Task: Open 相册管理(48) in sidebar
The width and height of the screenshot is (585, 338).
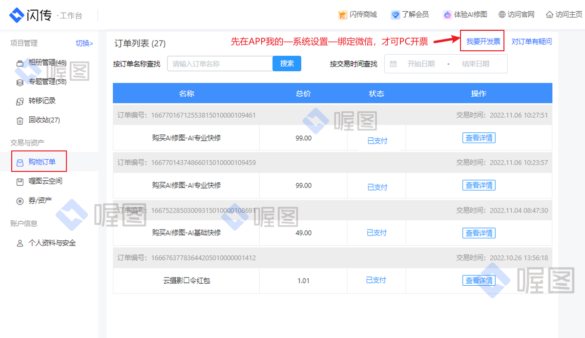Action: [47, 63]
